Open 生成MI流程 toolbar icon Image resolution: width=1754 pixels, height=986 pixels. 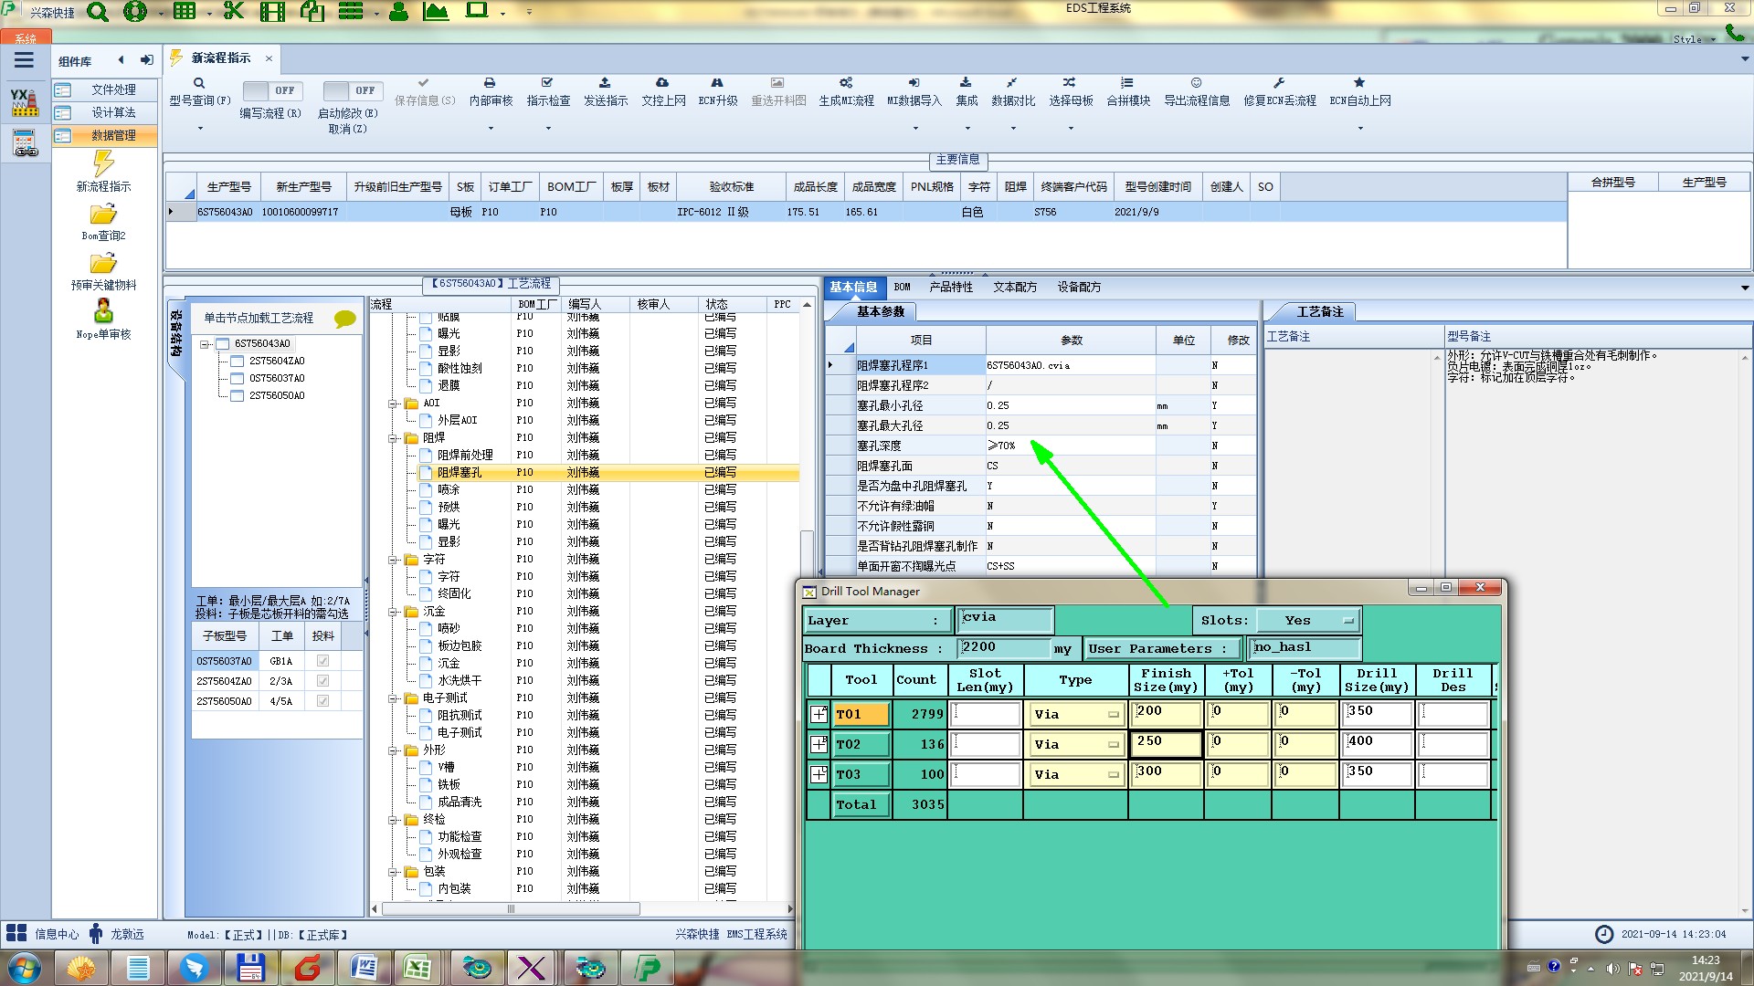tap(846, 83)
